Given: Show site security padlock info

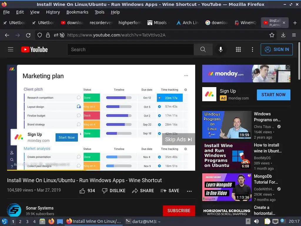Looking at the screenshot, I should click(x=48, y=35).
